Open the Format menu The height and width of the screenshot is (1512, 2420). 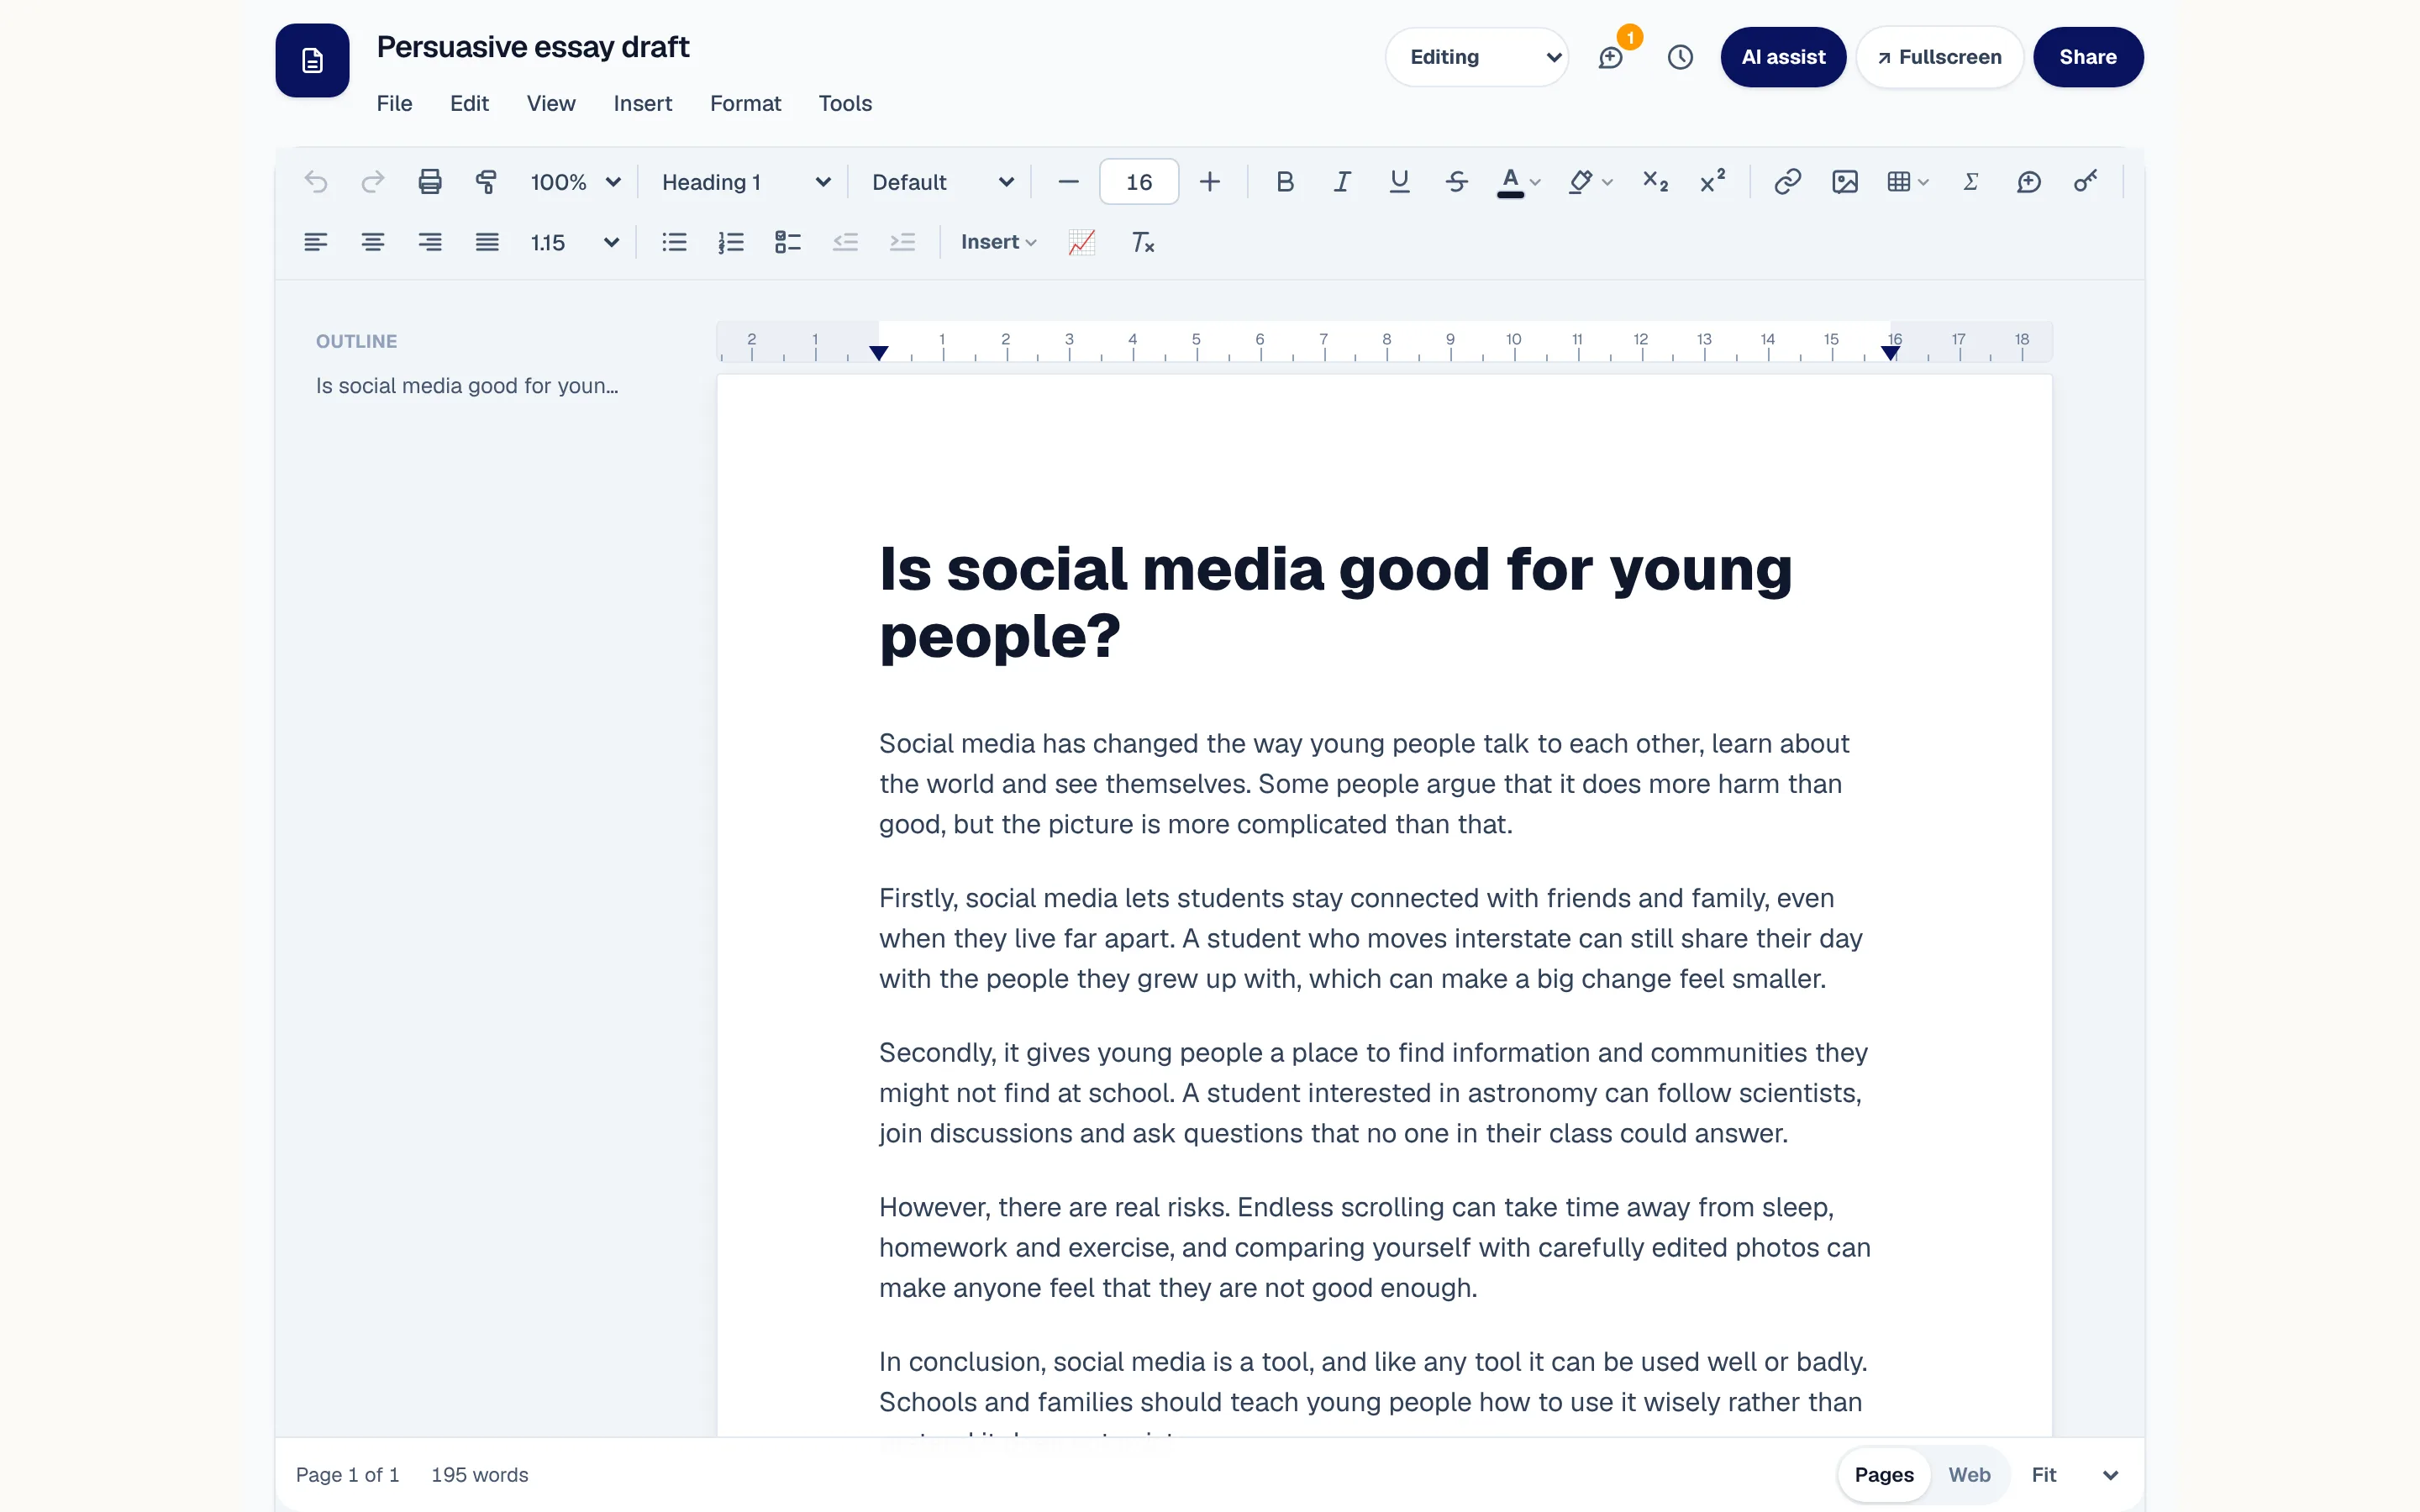pos(745,103)
